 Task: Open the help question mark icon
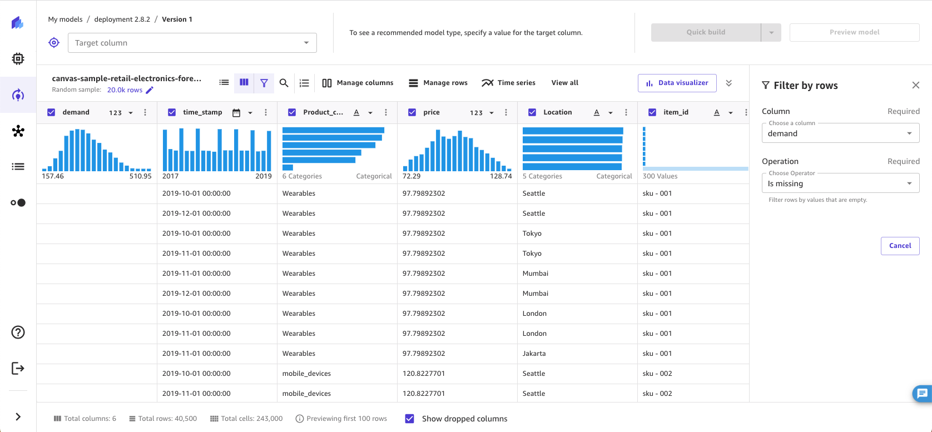pyautogui.click(x=18, y=332)
